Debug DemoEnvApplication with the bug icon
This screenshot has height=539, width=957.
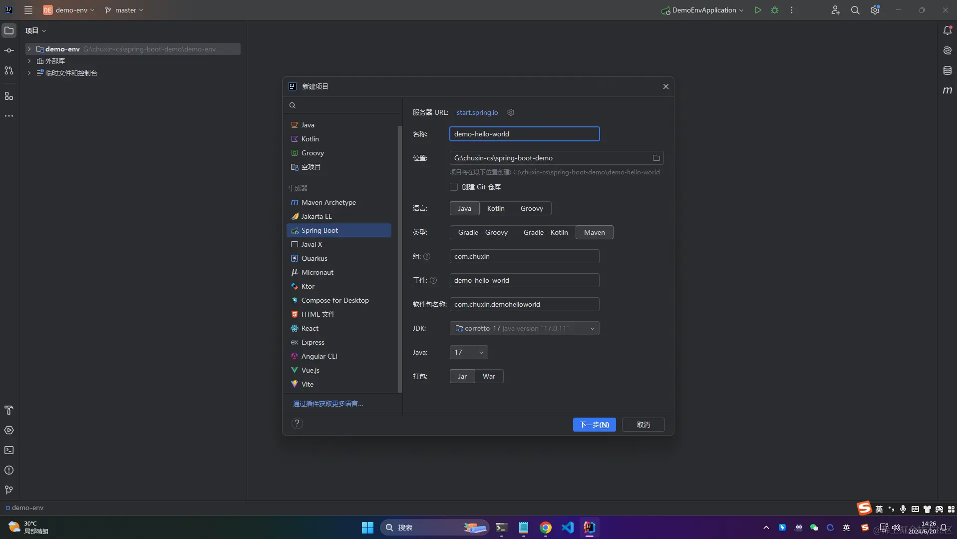click(775, 10)
